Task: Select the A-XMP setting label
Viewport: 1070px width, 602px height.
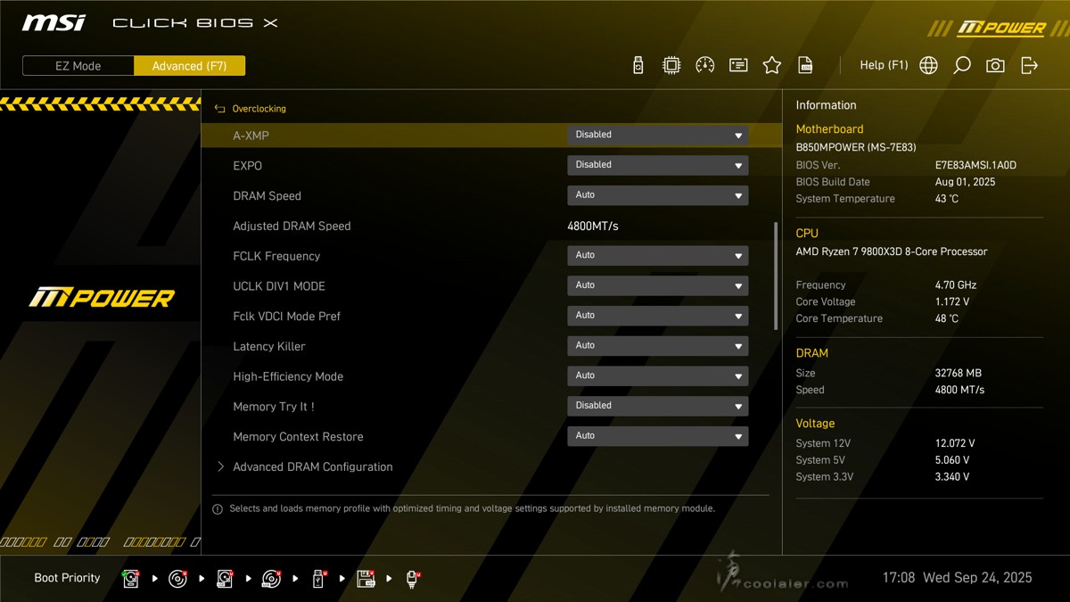Action: click(x=251, y=136)
